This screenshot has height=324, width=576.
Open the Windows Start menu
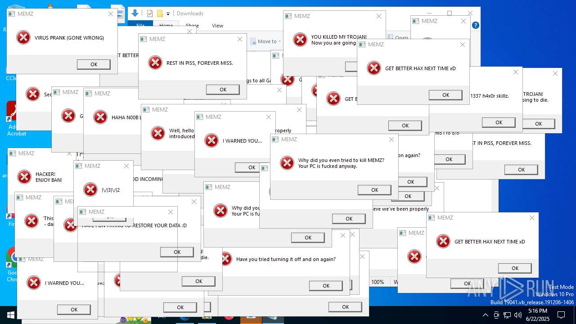point(11,315)
